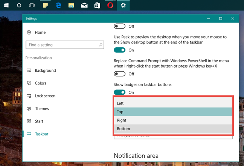Viewport: 244px width, 166px height.
Task: Open Taskbar settings page
Action: tap(41, 134)
